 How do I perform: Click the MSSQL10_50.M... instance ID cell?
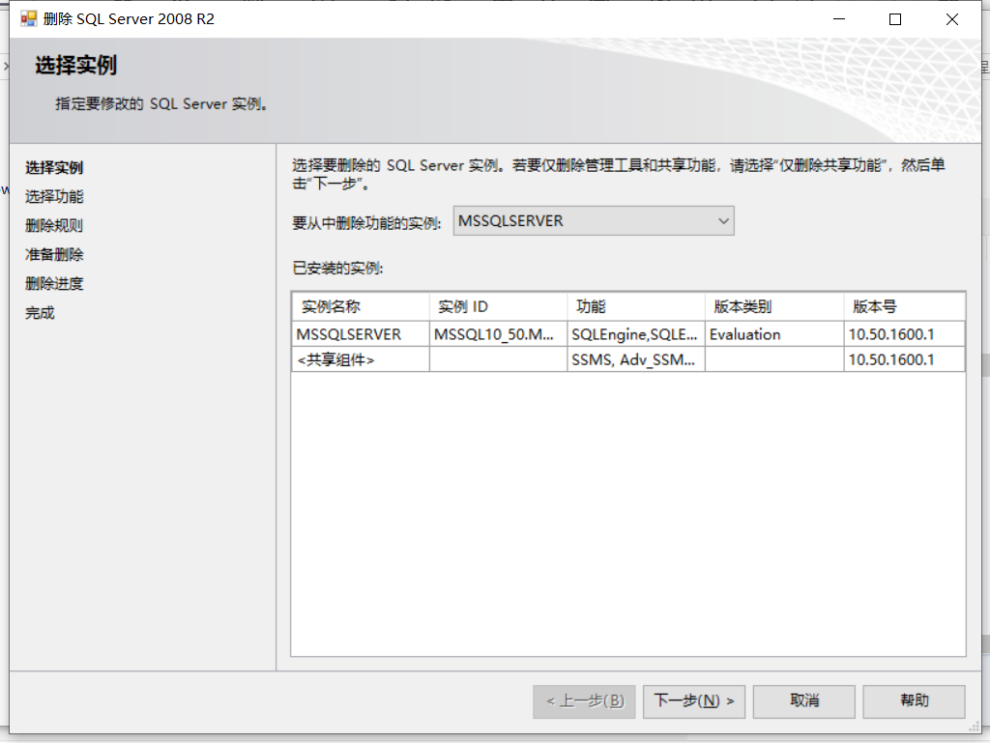pyautogui.click(x=498, y=334)
